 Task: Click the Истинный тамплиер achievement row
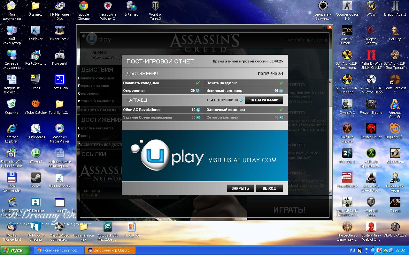point(246,91)
